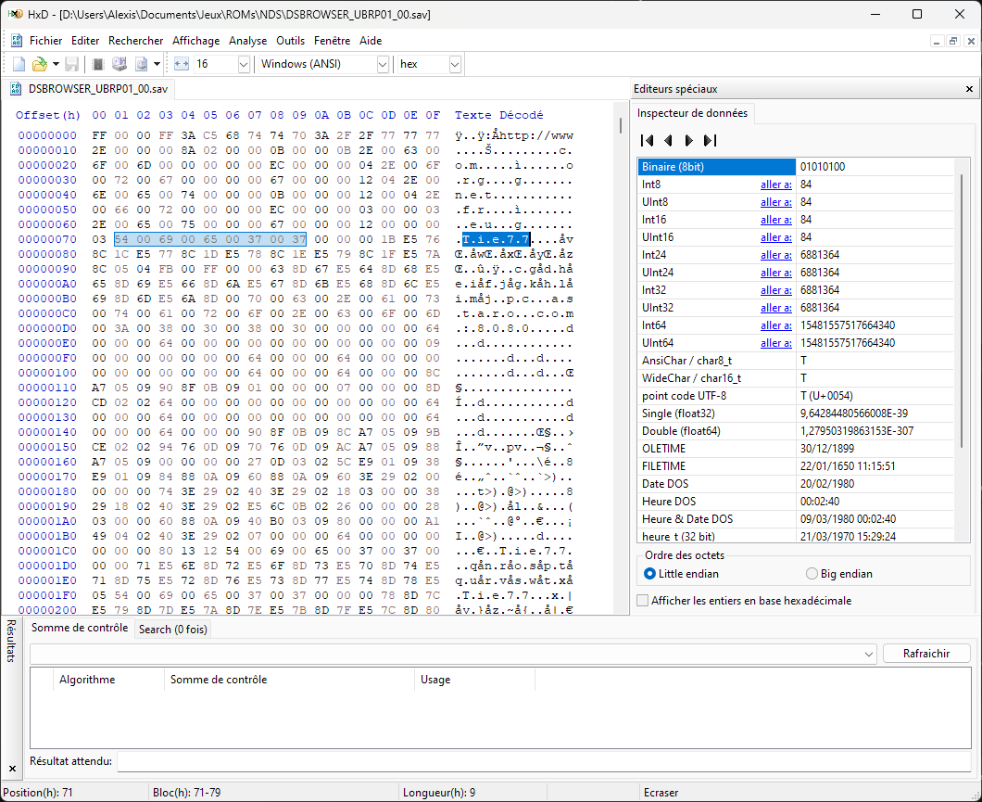Click the Rafraichir button

[925, 654]
